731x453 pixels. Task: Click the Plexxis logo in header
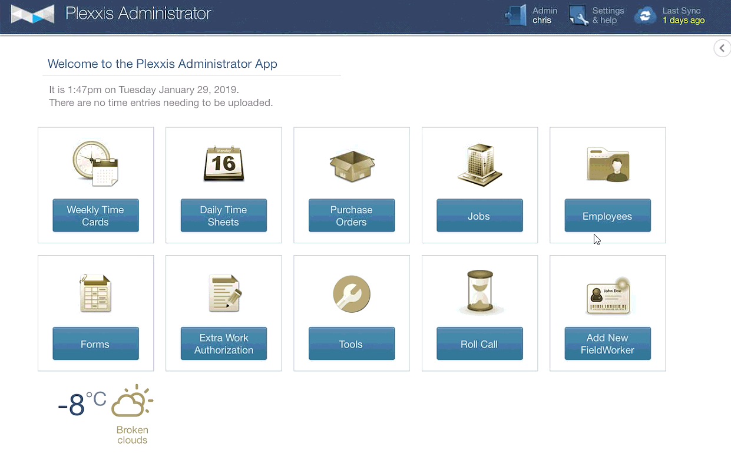tap(32, 14)
